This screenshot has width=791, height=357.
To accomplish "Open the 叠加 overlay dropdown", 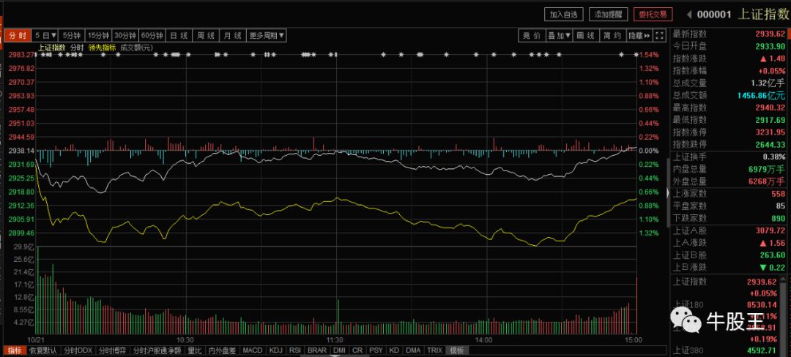I will coord(558,35).
